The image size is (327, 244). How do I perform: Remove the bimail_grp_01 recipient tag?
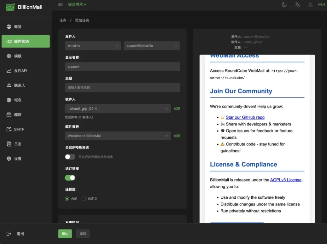95,109
